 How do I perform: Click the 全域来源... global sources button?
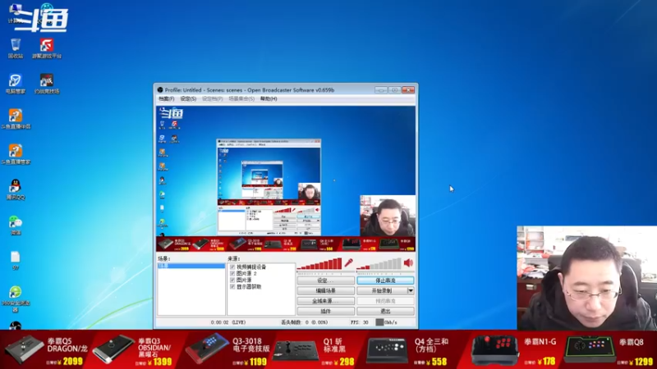pos(325,301)
